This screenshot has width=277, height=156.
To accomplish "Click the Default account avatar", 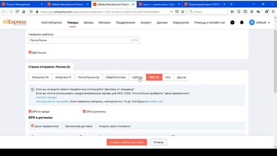I will click(252, 23).
